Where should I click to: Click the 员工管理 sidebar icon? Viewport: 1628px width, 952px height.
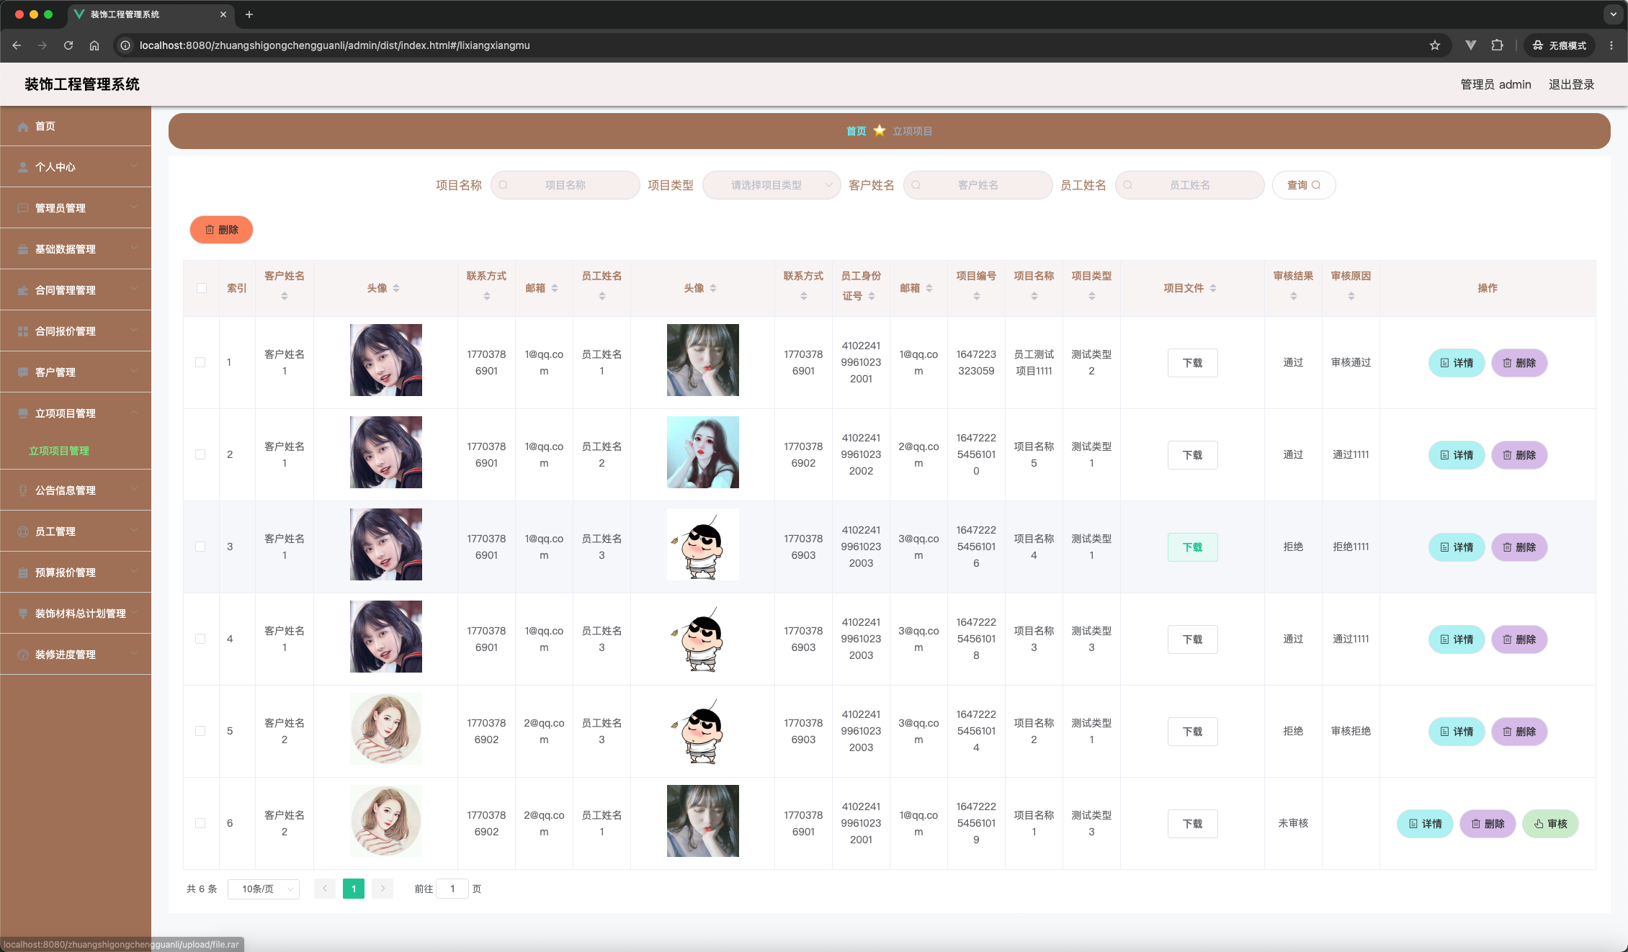(23, 532)
